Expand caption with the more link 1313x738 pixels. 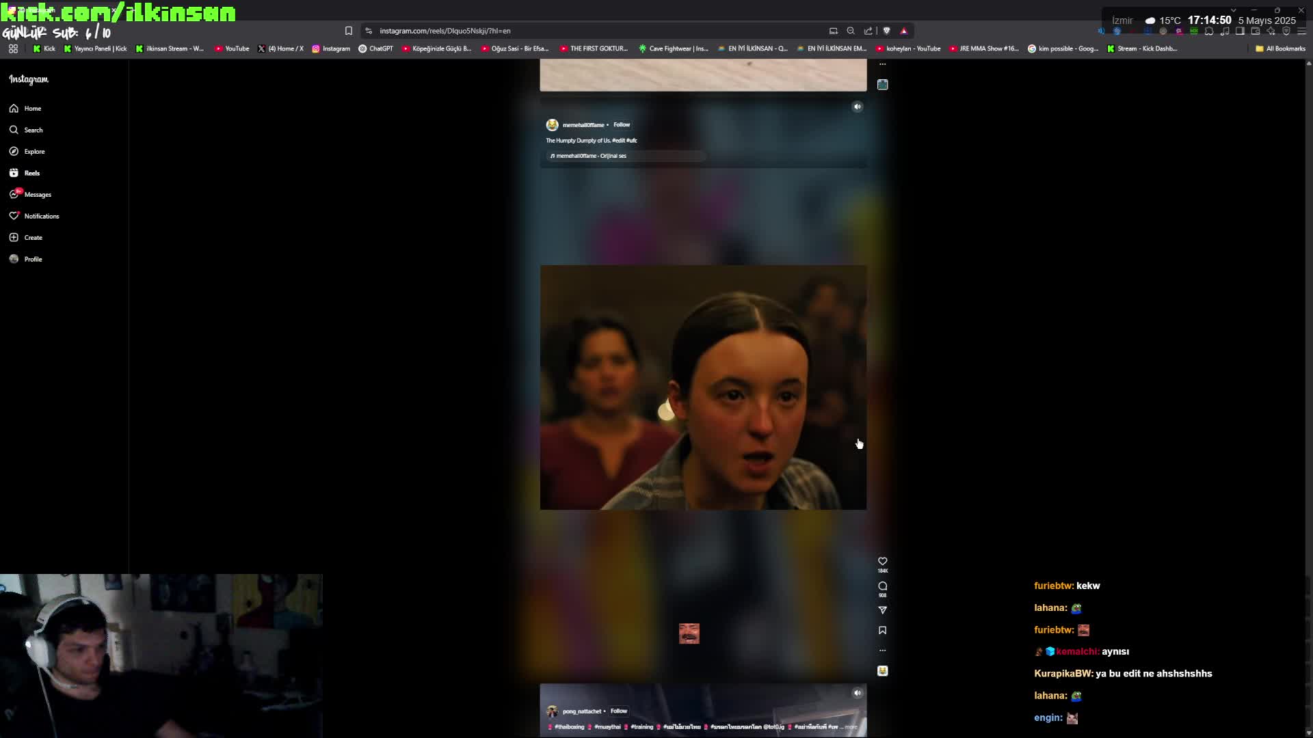click(x=851, y=727)
